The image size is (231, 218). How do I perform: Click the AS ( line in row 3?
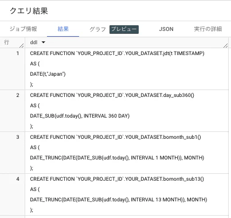tap(35, 147)
